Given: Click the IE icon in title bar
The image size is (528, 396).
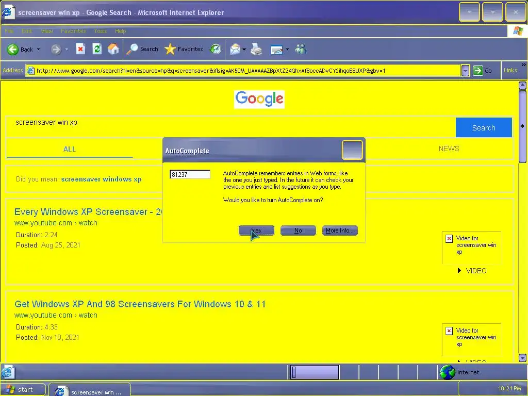Looking at the screenshot, I should [7, 12].
